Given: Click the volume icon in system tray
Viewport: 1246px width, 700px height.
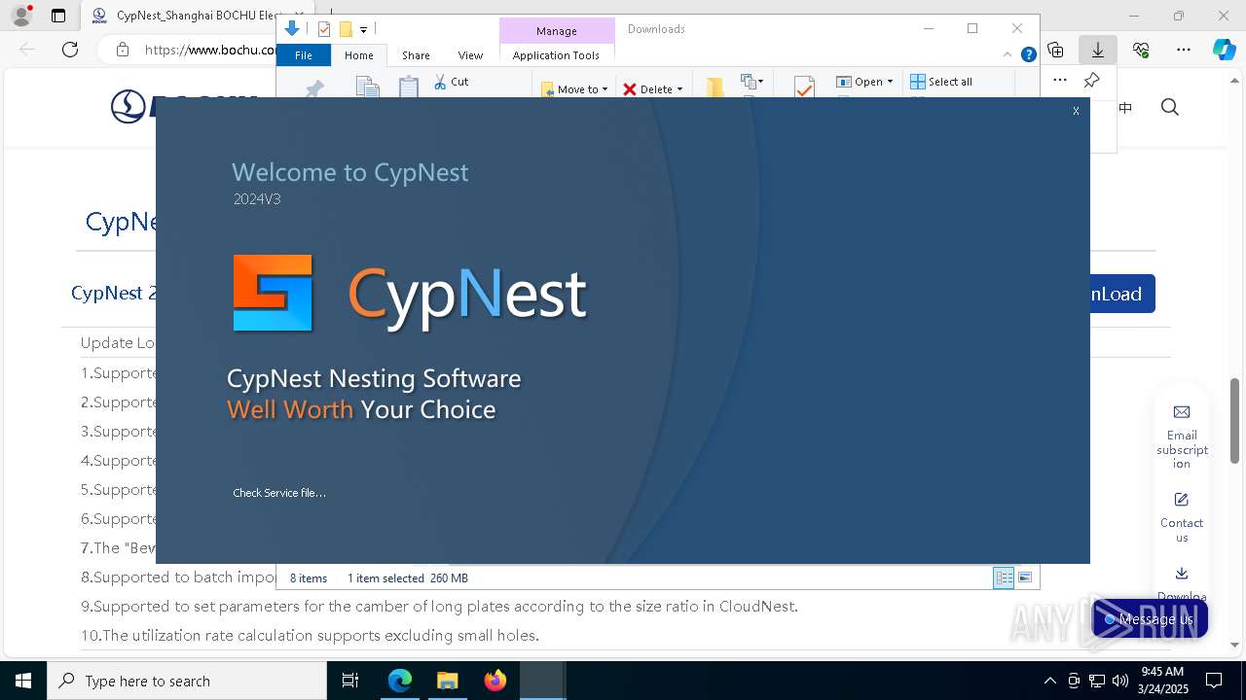Looking at the screenshot, I should click(1119, 681).
